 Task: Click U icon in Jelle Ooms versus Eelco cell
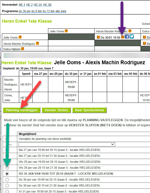(144, 37)
